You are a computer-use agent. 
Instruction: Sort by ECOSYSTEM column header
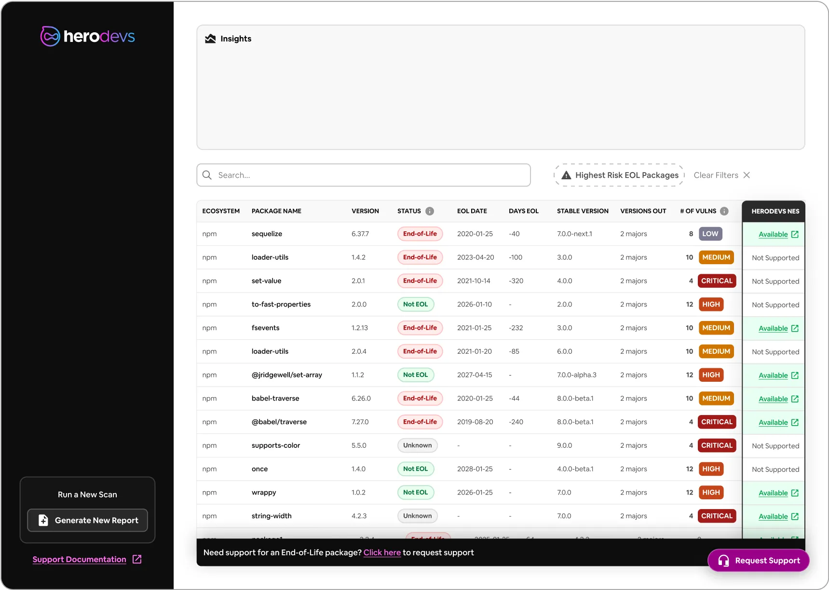click(x=221, y=211)
